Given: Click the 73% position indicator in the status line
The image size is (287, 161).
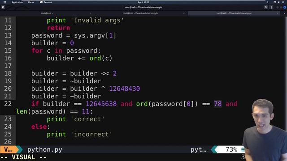Looking at the screenshot, I should coord(231,150).
